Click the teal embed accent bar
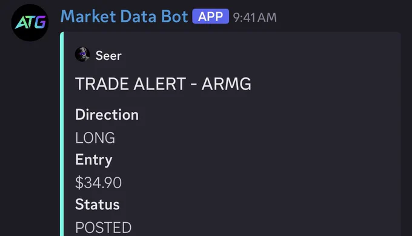This screenshot has height=236, width=412. pyautogui.click(x=62, y=134)
